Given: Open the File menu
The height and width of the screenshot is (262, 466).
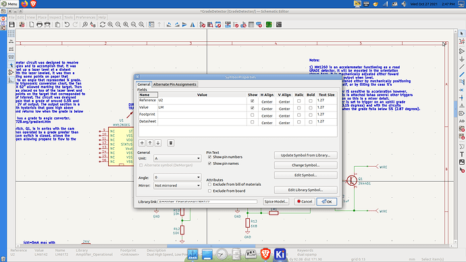Looking at the screenshot, I should click(11, 18).
